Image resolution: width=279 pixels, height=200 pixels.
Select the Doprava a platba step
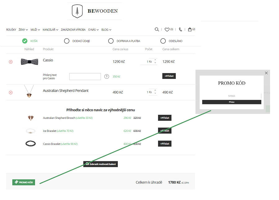124,41
